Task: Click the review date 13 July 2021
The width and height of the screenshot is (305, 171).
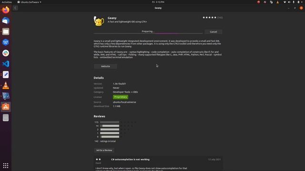Action: tap(214, 160)
